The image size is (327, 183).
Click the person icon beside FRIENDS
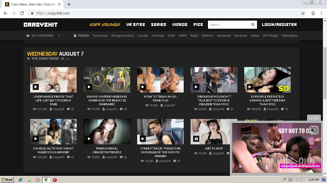coord(75,36)
